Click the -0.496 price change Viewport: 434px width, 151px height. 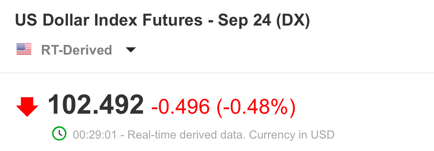(180, 107)
